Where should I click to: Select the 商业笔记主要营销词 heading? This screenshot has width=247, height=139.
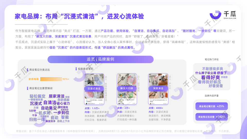41,88
